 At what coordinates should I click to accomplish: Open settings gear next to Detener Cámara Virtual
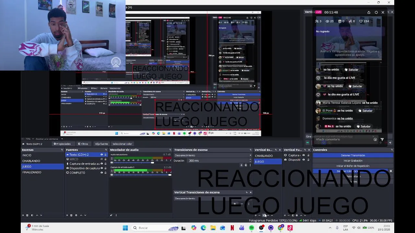(391, 171)
